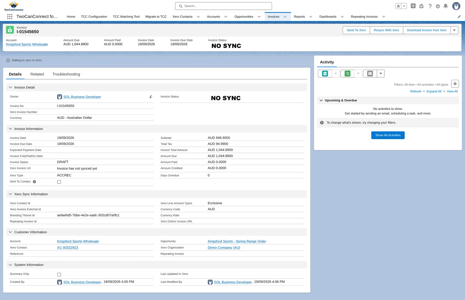Open the user profile avatar
The image size is (465, 300).
pyautogui.click(x=456, y=6)
